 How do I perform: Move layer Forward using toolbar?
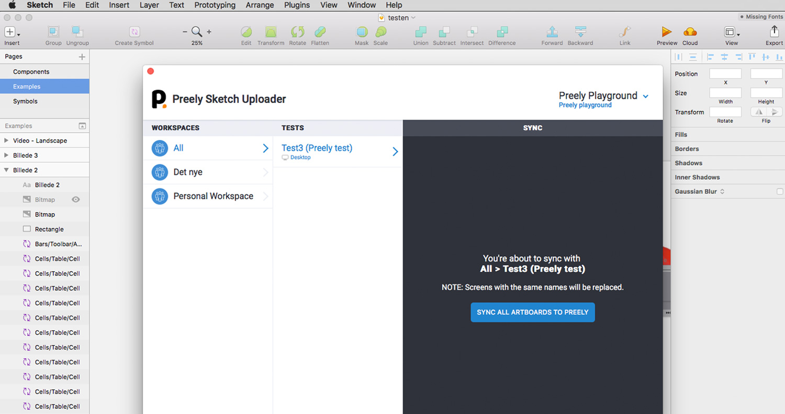(552, 32)
